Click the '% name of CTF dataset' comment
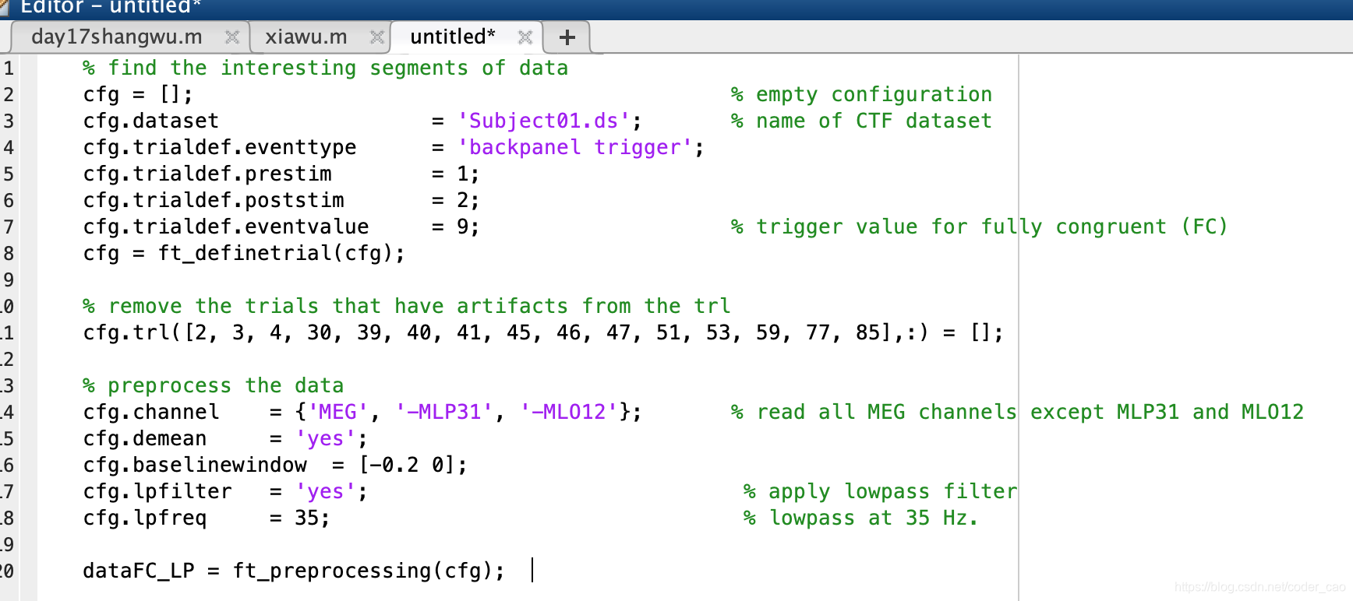The image size is (1353, 601). point(862,121)
